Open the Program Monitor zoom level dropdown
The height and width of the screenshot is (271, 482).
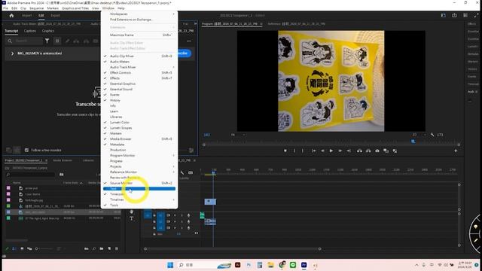238,135
